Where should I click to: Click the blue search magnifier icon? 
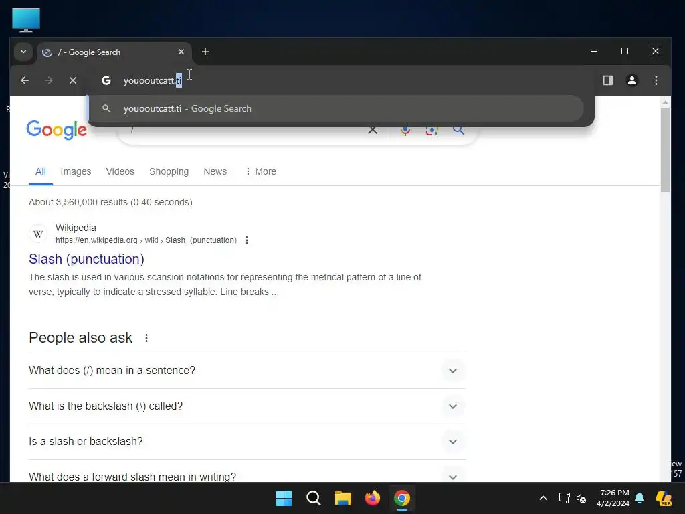458,130
